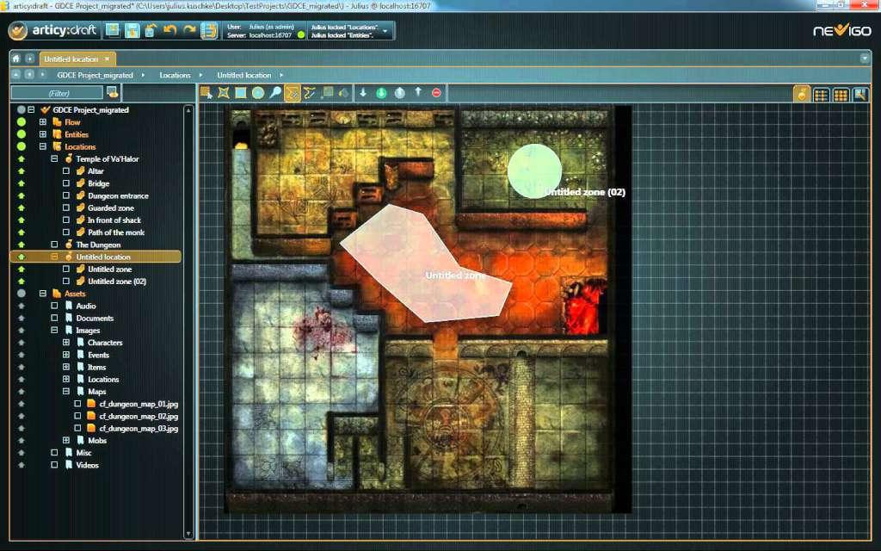Image resolution: width=881 pixels, height=551 pixels.
Task: Click the red delete icon in canvas toolbar
Action: (x=436, y=93)
